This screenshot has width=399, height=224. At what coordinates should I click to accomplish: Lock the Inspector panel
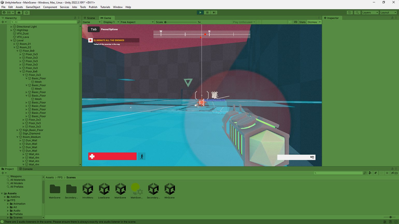392,18
